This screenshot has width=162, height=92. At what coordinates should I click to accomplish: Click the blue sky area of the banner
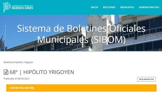click(41, 21)
